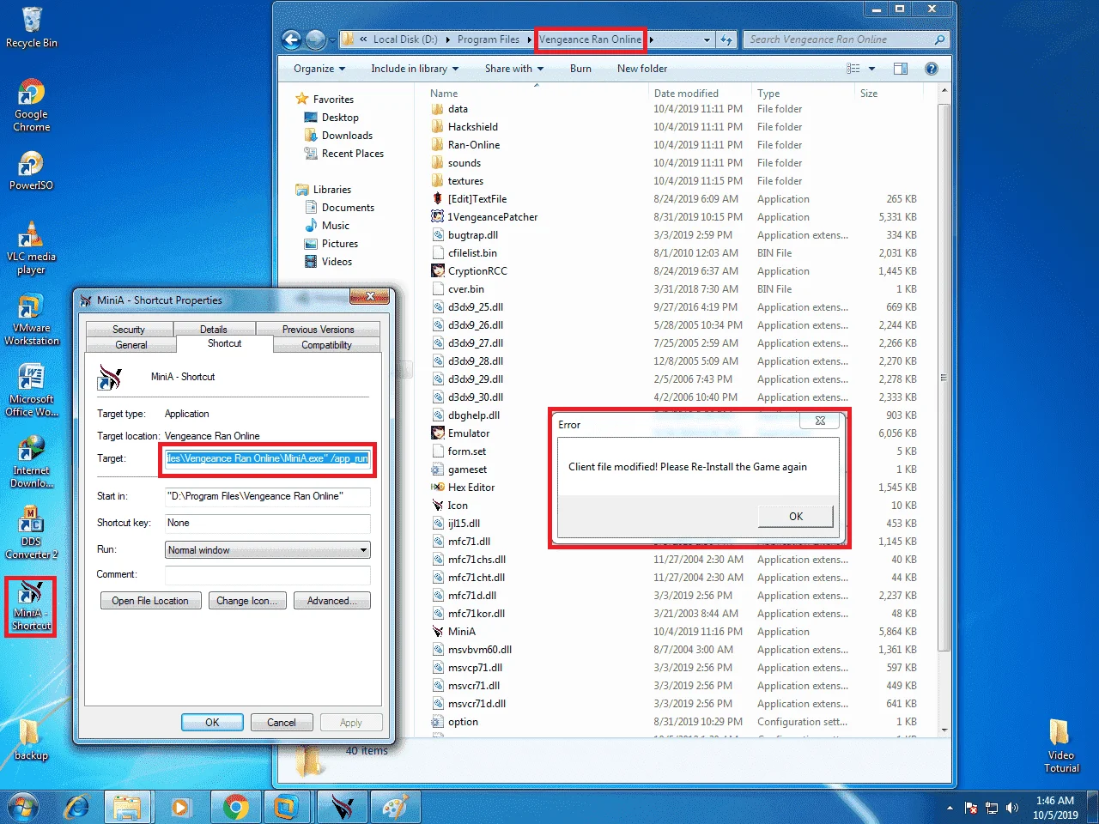Open the address bar history dropdown
This screenshot has height=824, width=1099.
point(707,39)
